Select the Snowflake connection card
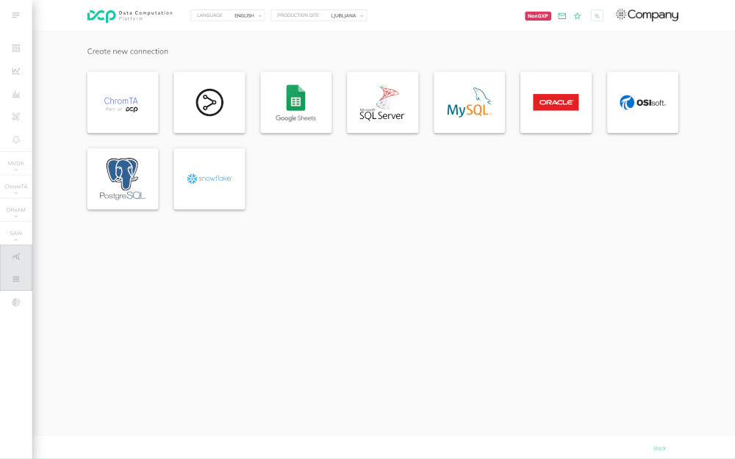735x459 pixels. (x=209, y=179)
